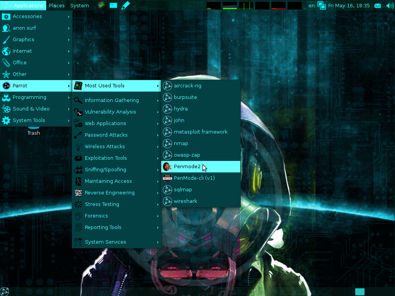This screenshot has height=296, width=395.
Task: Click the Sniffing/Spoofing icon
Action: tap(78, 170)
